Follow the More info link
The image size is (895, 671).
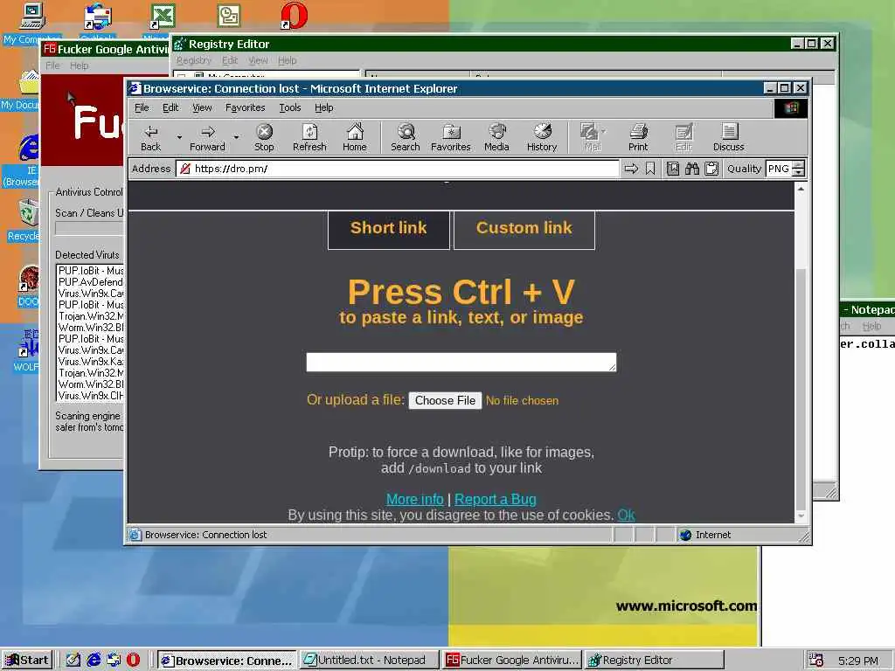[415, 499]
